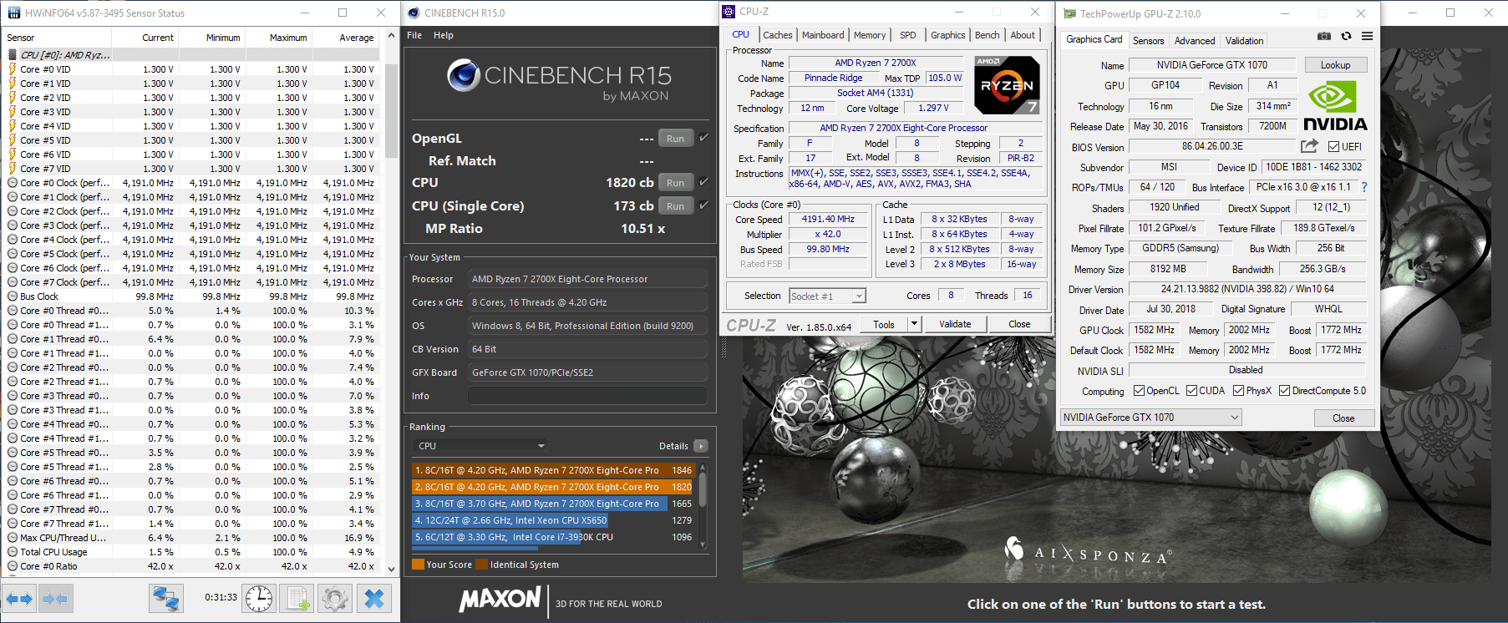Click Core #0 Clock sensor row icon

coord(13,183)
